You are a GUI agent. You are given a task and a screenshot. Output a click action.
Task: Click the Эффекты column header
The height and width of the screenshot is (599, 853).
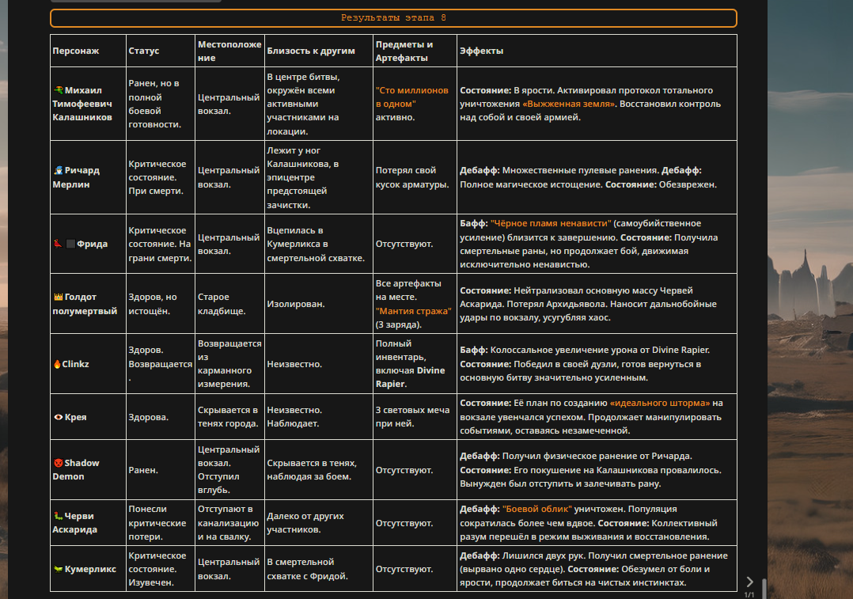click(x=481, y=51)
